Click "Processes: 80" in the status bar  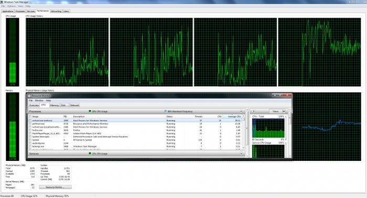click(7, 196)
